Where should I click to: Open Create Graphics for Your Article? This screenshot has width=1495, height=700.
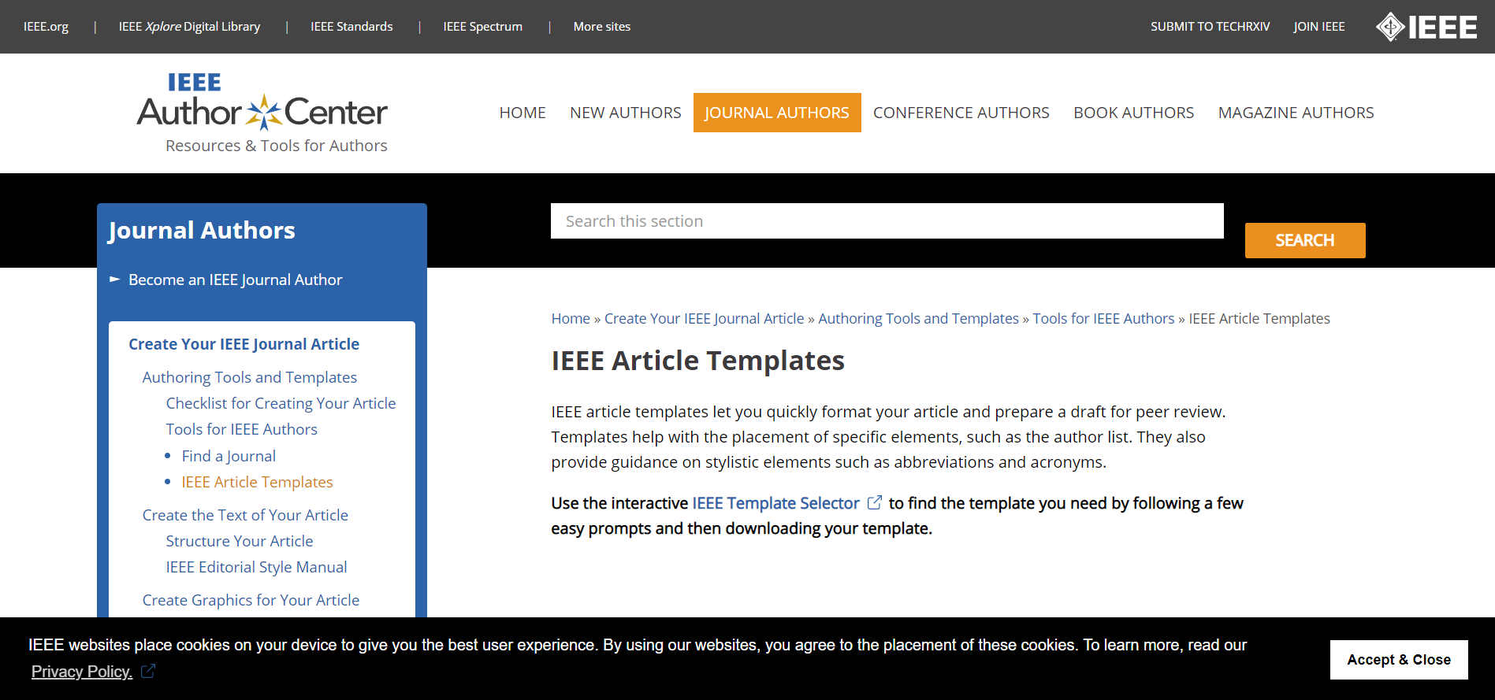[x=251, y=600]
